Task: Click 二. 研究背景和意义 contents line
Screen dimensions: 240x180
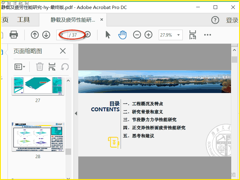Action: coord(143,112)
